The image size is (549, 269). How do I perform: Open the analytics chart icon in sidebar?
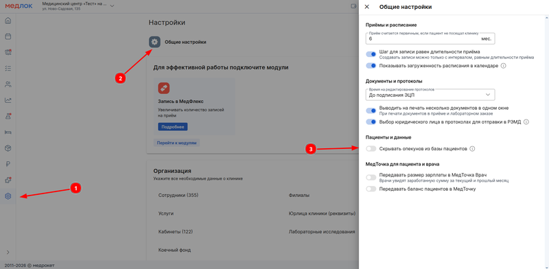point(8,100)
